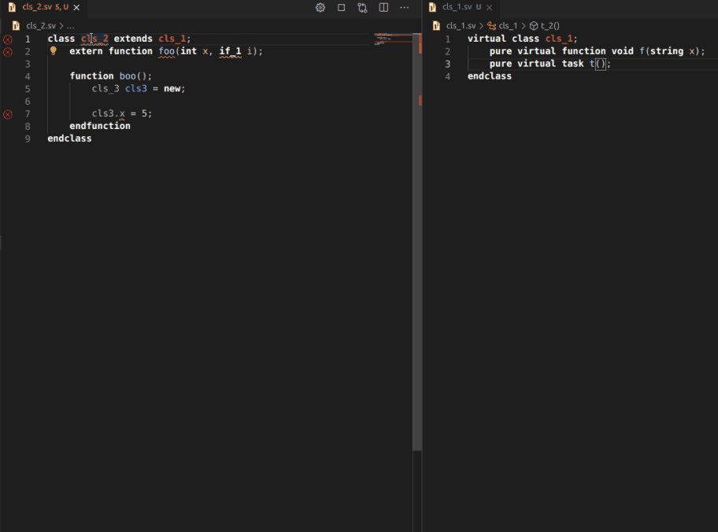Click the lightbulb quick-fix icon on line 2

click(53, 50)
